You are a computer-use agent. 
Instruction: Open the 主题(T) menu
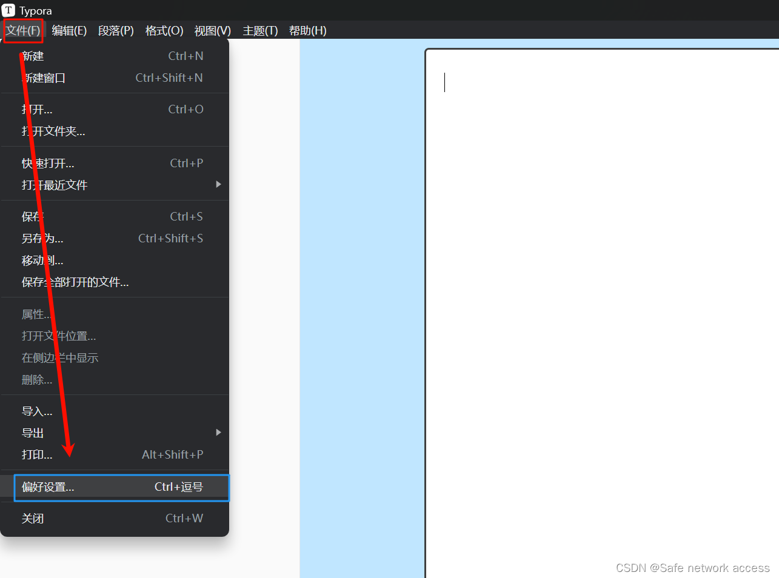[x=260, y=31]
